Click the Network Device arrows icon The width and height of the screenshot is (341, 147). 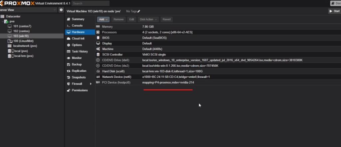(x=98, y=77)
